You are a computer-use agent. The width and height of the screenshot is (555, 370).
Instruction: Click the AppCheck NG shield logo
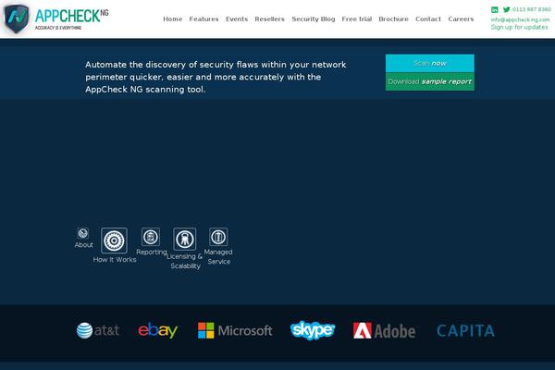[x=17, y=18]
